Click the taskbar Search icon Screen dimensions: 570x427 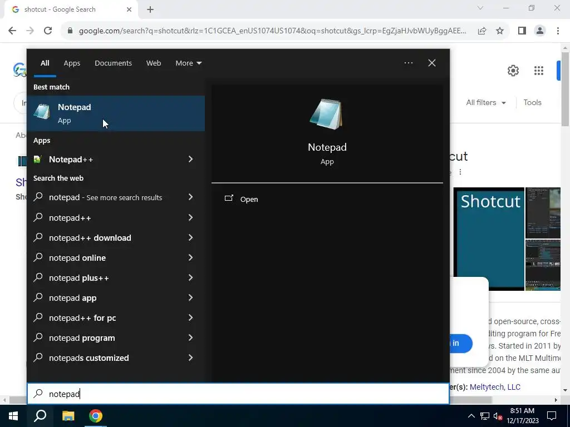click(x=40, y=416)
